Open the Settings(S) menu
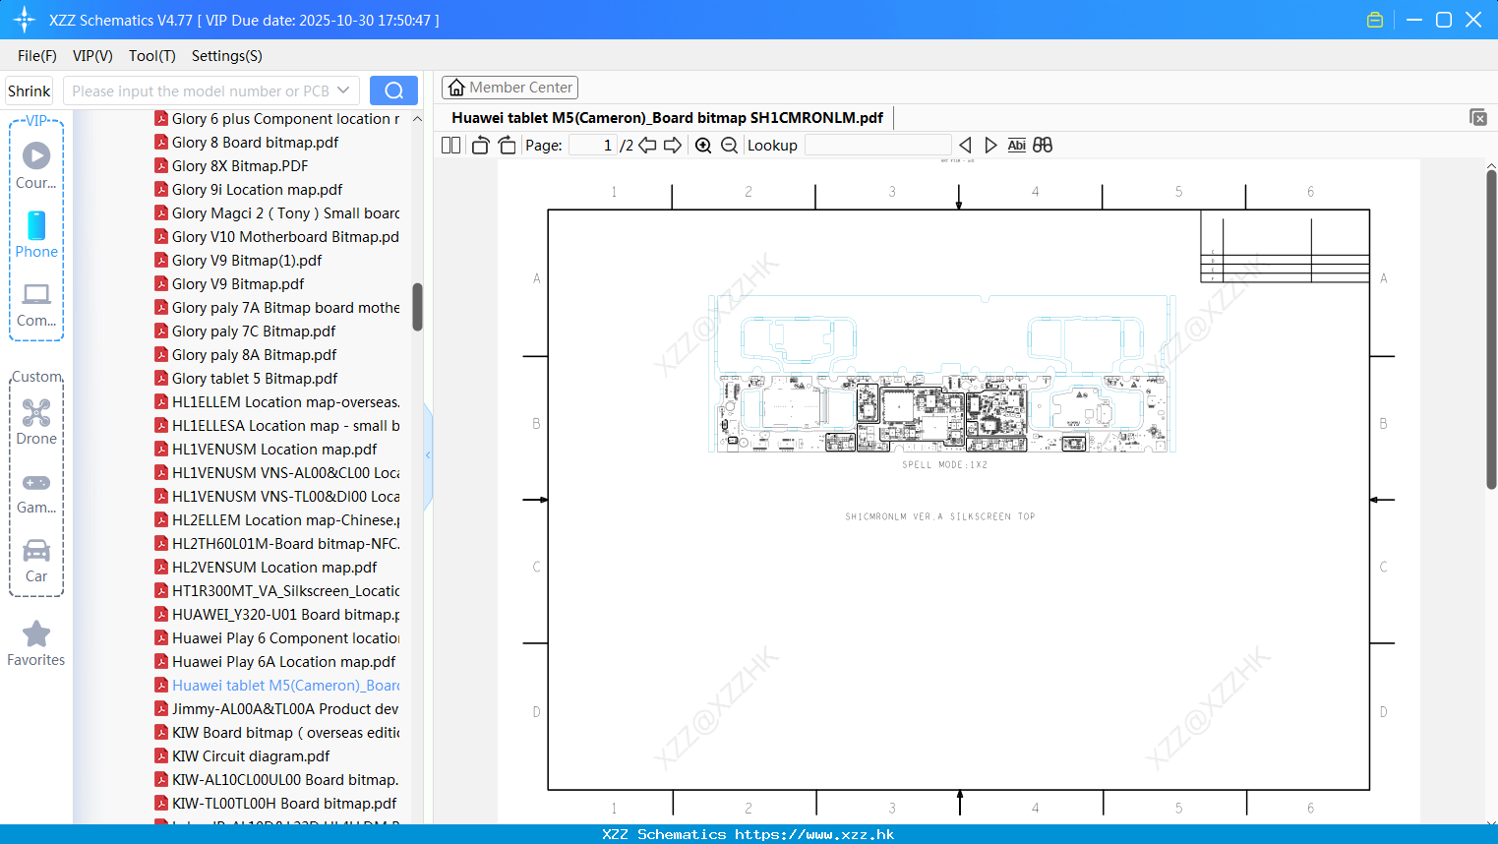 click(x=227, y=56)
